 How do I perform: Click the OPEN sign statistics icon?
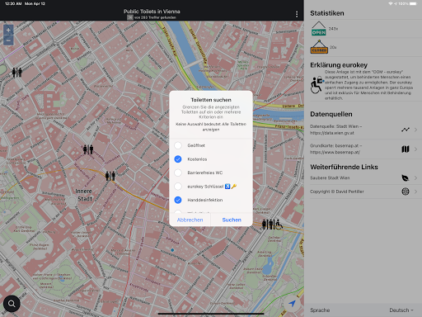[319, 29]
